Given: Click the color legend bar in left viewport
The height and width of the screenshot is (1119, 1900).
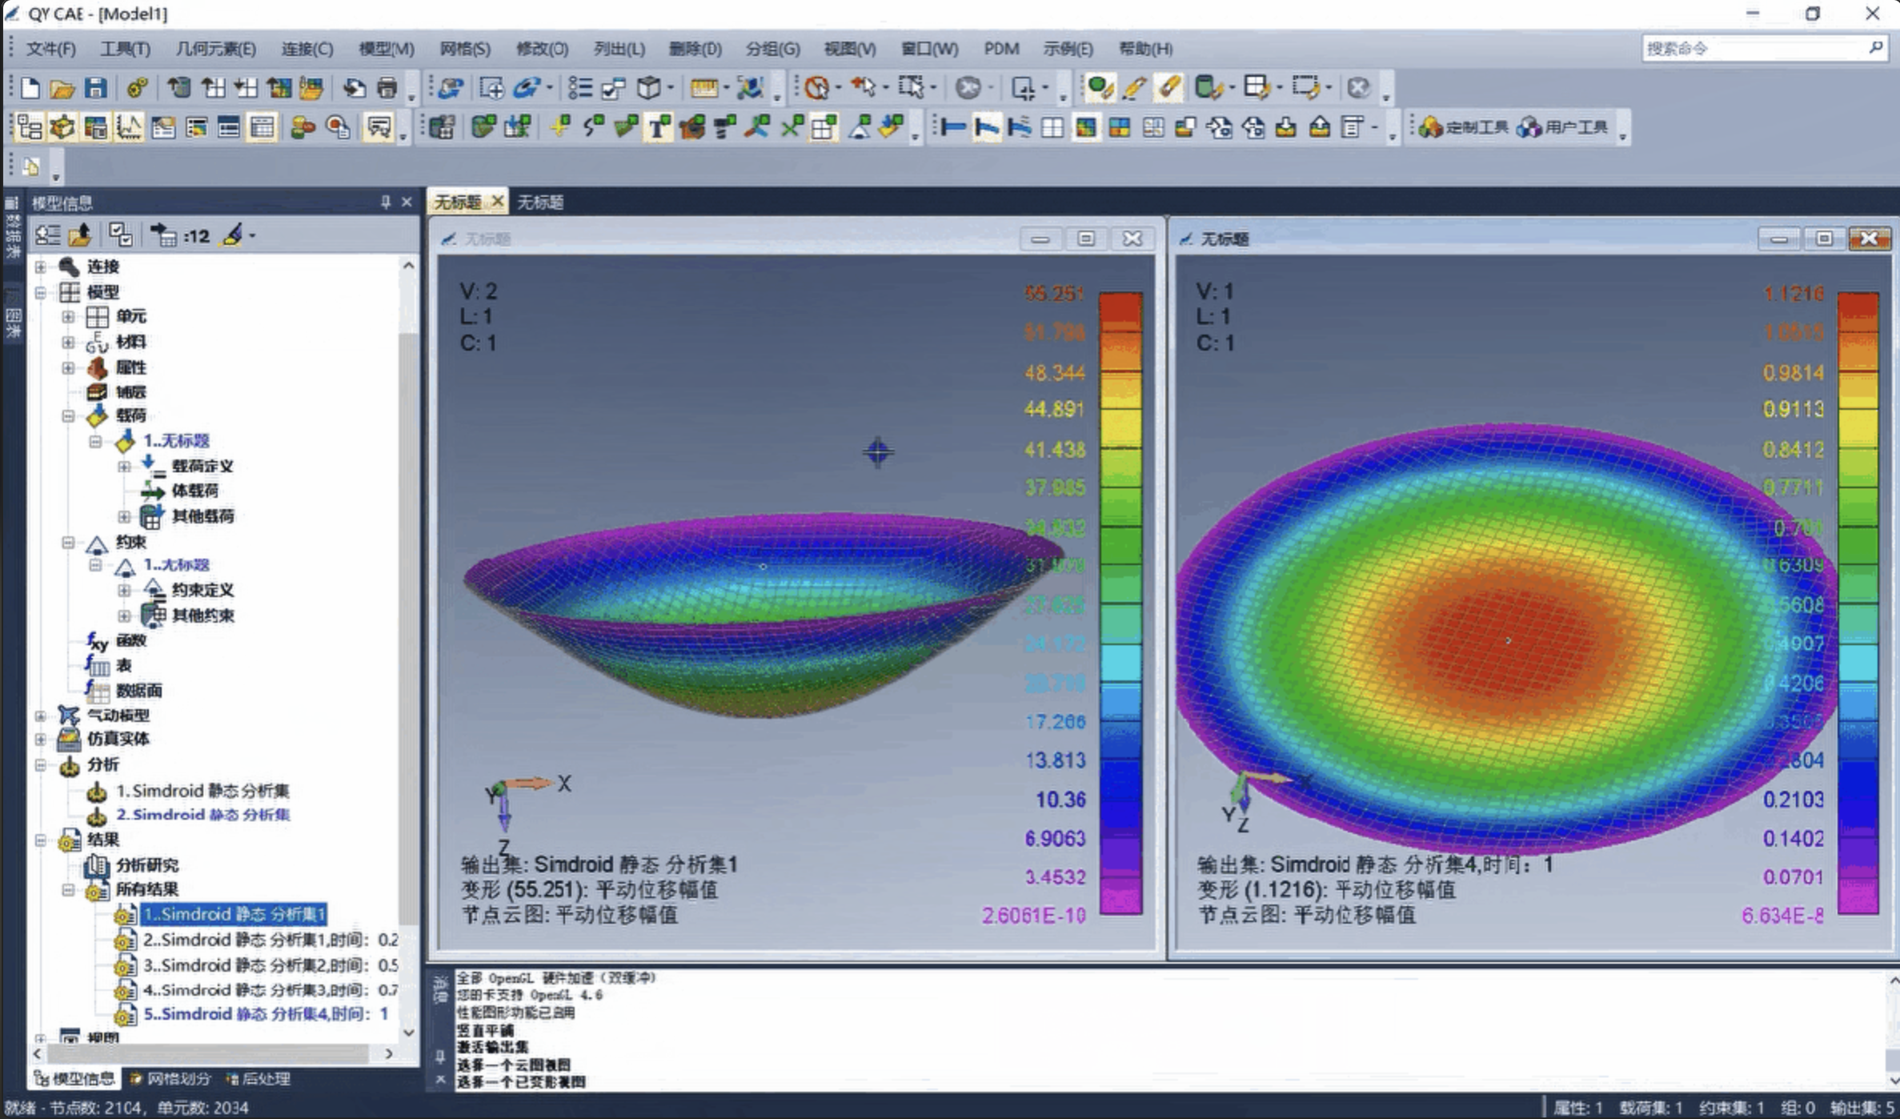Looking at the screenshot, I should 1120,603.
